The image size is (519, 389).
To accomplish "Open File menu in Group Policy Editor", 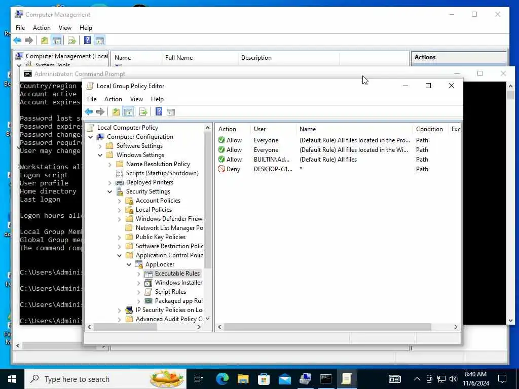I will coord(92,99).
